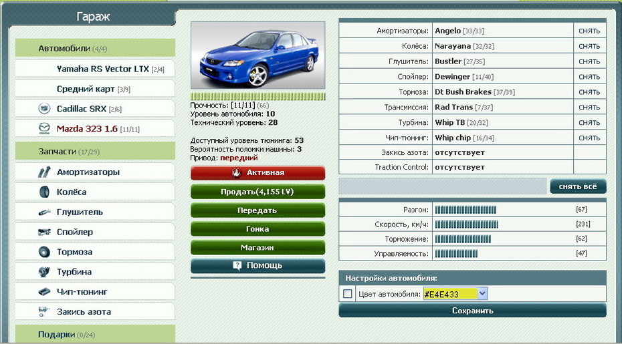Click the nitrous icon next to Закись азота

click(x=43, y=311)
